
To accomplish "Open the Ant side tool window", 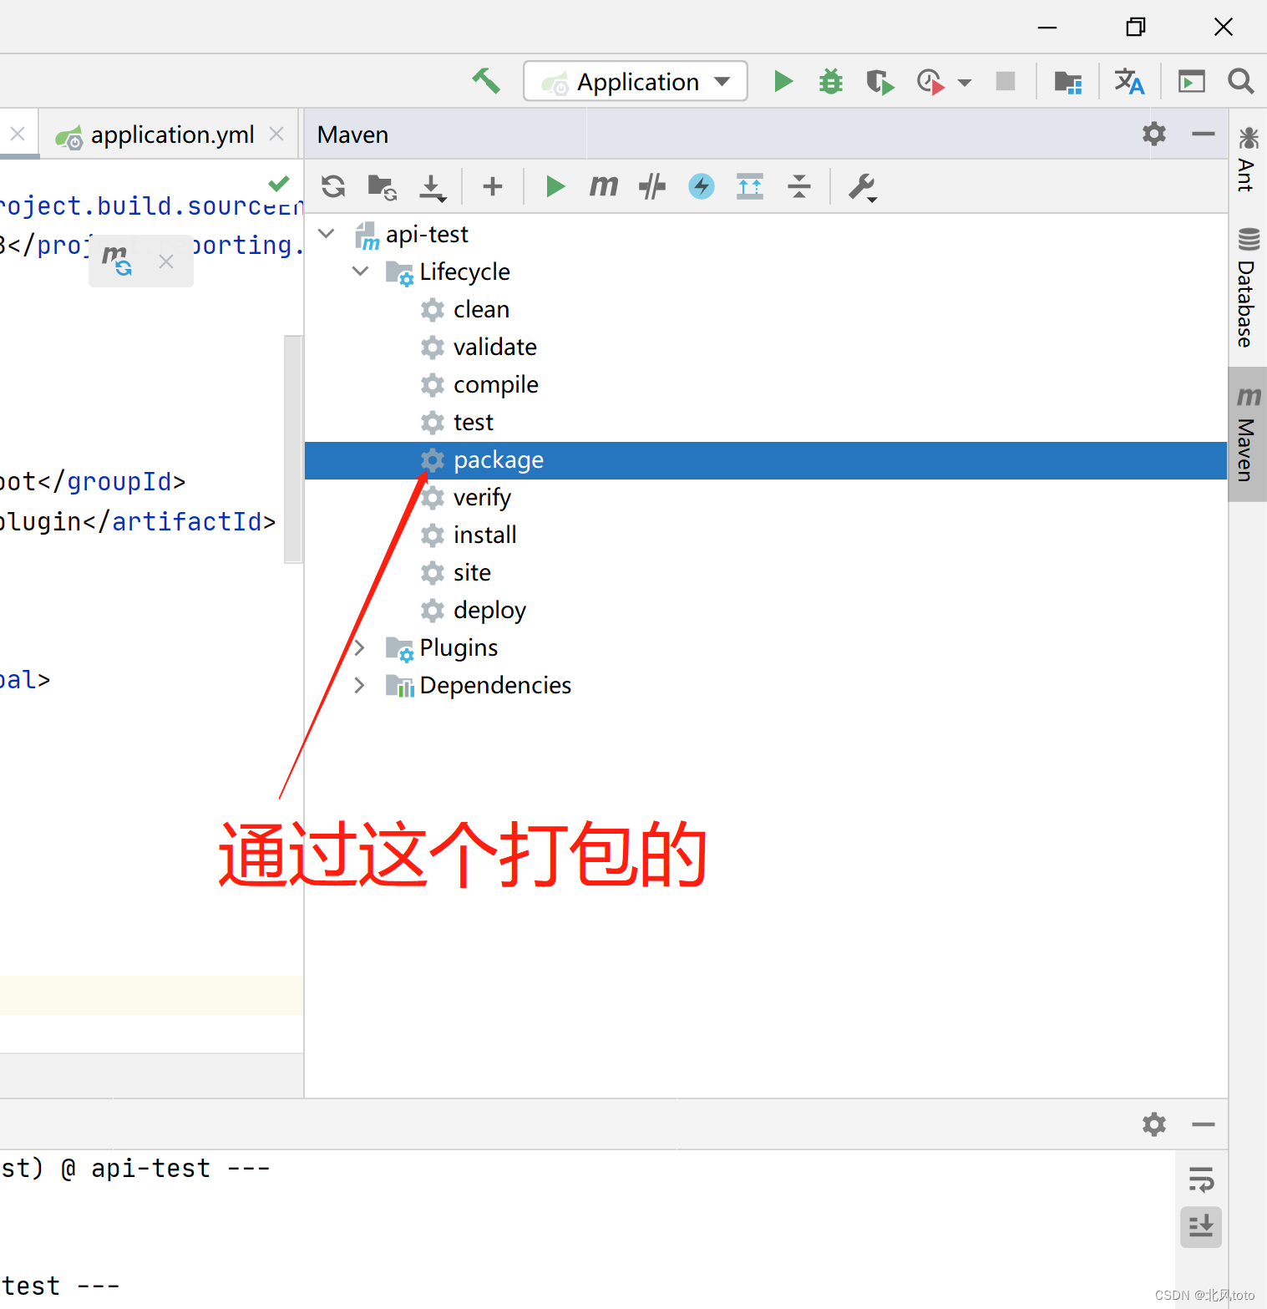I will point(1248,159).
